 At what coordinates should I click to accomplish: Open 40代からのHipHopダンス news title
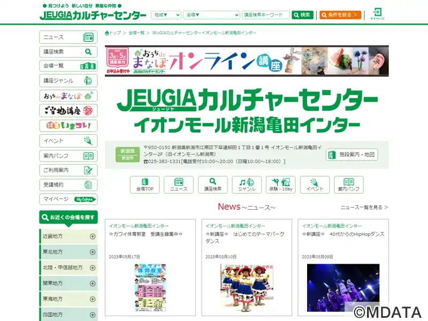click(x=343, y=234)
